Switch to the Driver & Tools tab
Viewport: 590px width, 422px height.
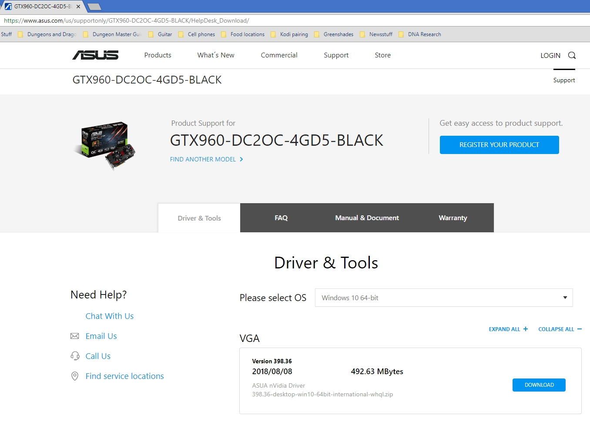click(x=199, y=218)
